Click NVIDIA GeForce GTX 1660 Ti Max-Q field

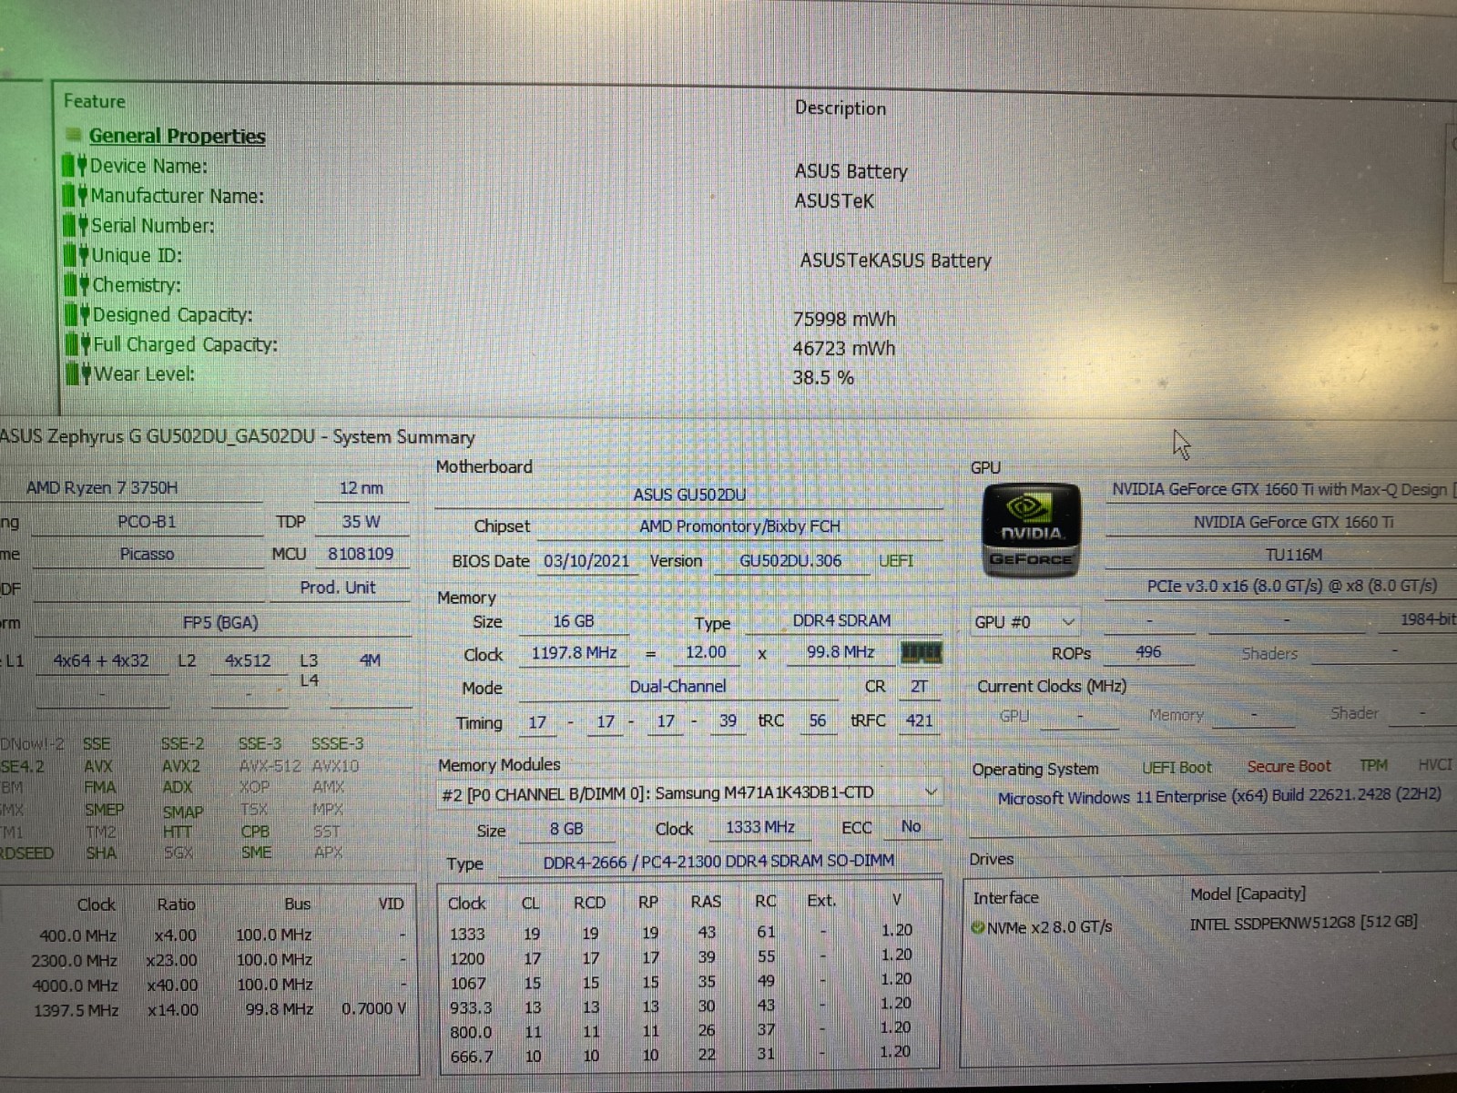coord(1280,489)
